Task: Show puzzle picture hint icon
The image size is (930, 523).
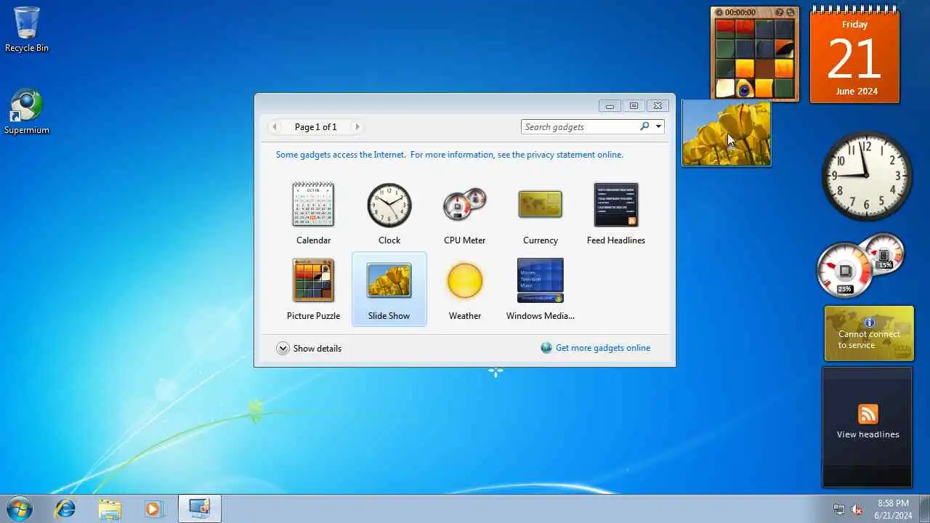Action: point(780,12)
